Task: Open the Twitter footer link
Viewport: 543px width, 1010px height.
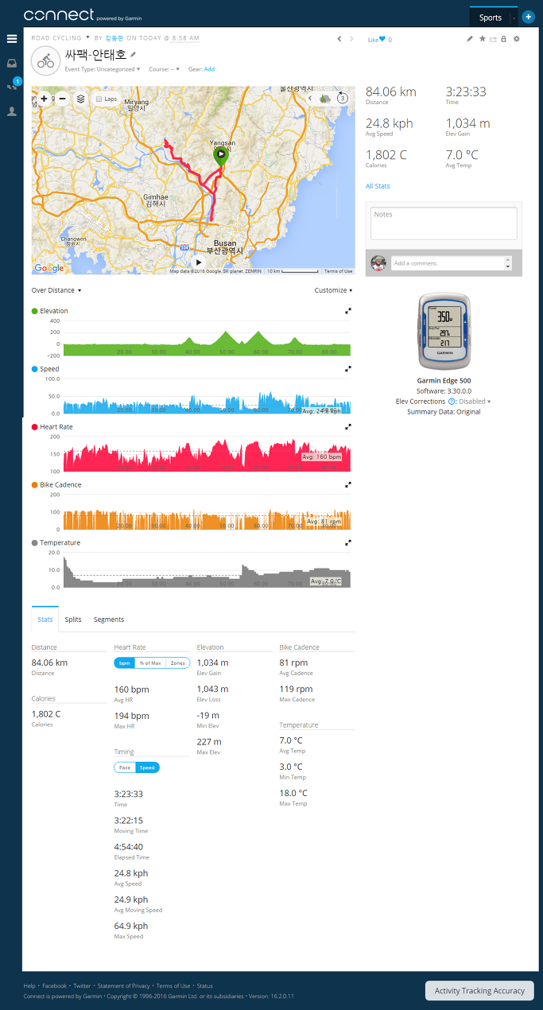Action: (82, 985)
